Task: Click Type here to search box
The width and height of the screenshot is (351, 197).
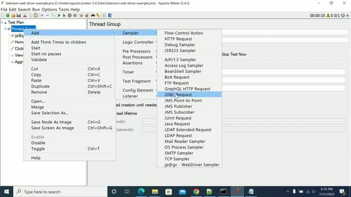Action: pyautogui.click(x=60, y=192)
